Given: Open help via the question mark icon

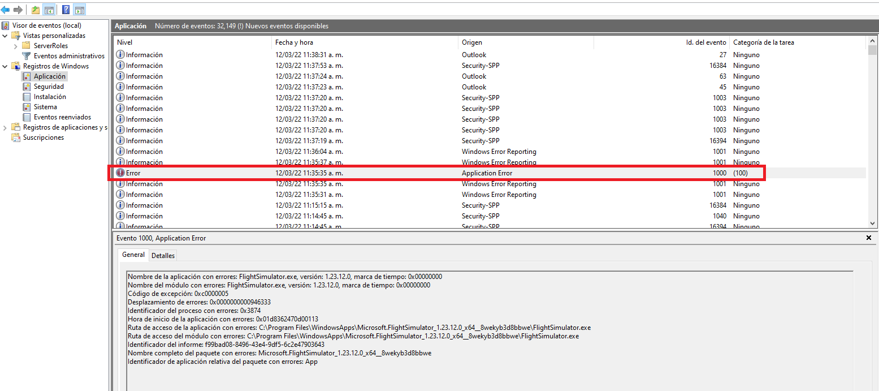Looking at the screenshot, I should (66, 10).
